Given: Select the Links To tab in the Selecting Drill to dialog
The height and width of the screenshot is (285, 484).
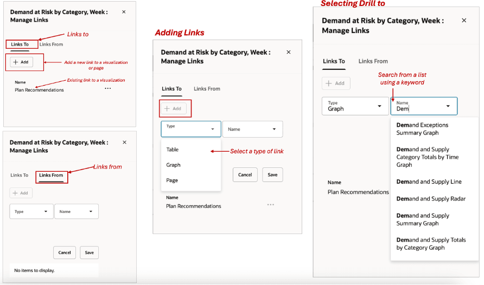Looking at the screenshot, I should click(334, 61).
